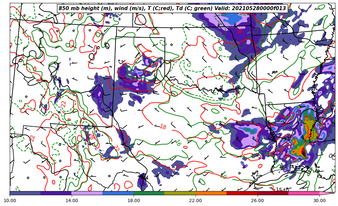Click the 26.00 colorbar tick label
This screenshot has width=338, height=206.
click(x=257, y=200)
